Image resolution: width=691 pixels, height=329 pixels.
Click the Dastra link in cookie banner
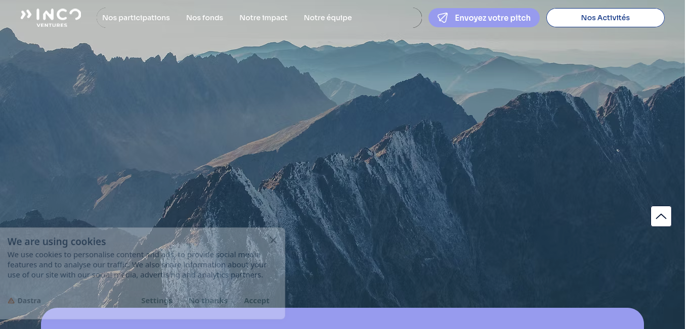(24, 301)
